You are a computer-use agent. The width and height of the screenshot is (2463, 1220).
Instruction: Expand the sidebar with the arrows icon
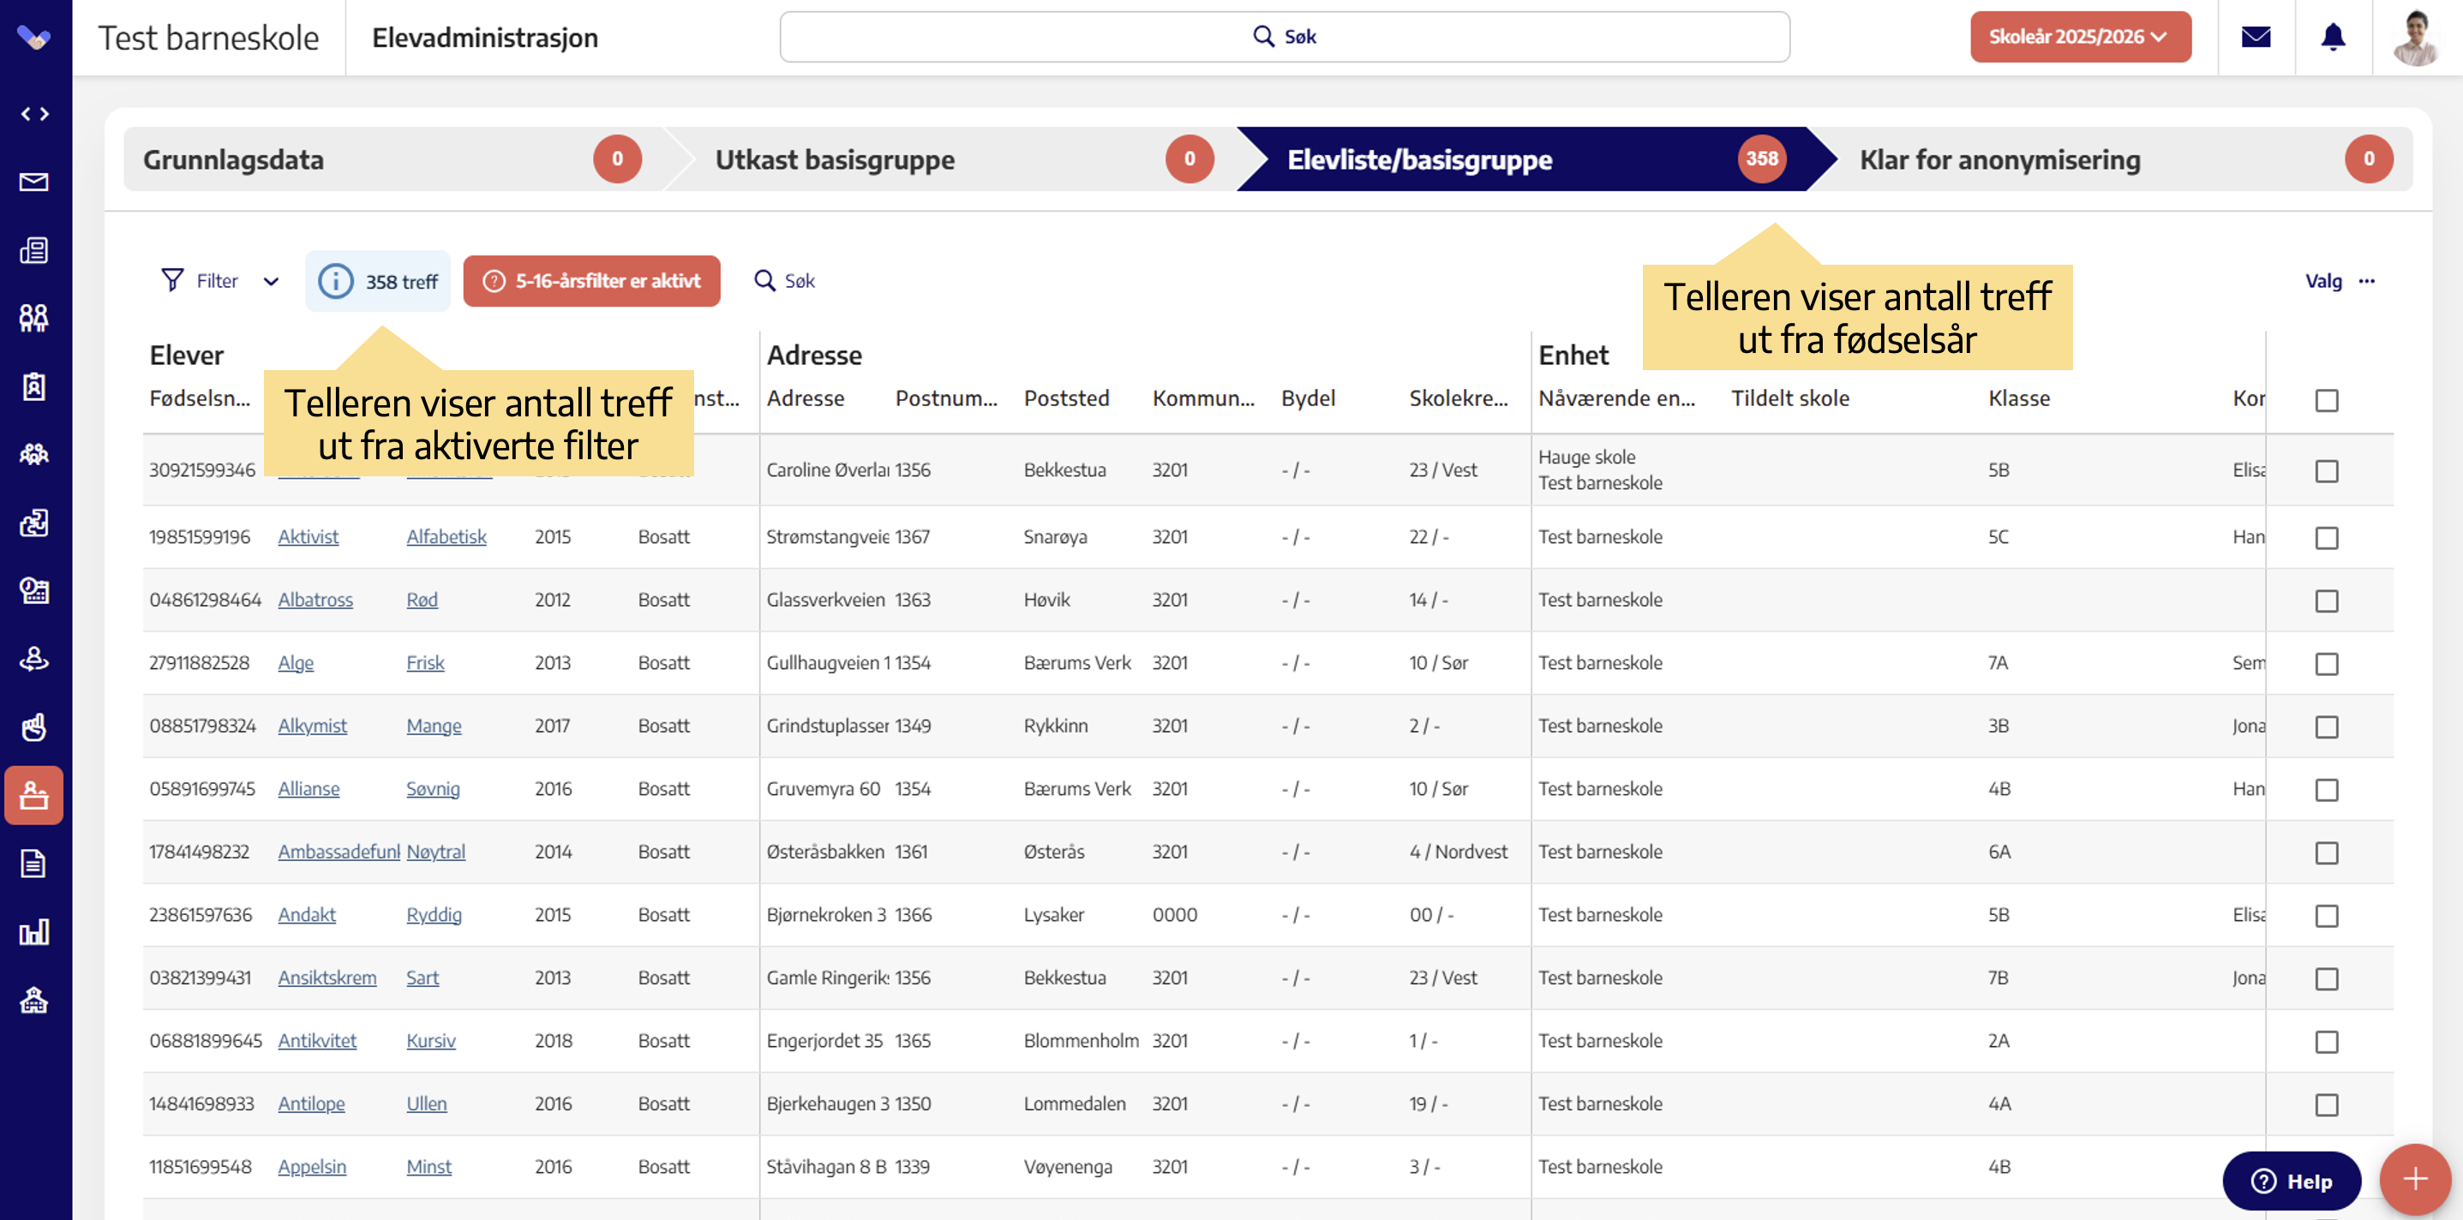[34, 114]
